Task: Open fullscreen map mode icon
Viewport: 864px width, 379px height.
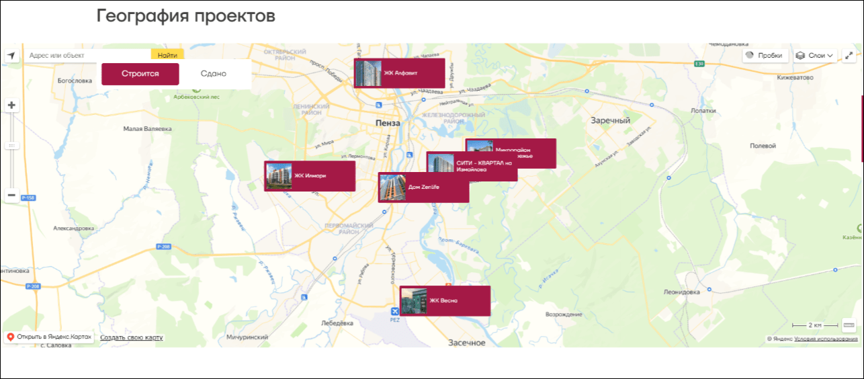Action: click(849, 56)
